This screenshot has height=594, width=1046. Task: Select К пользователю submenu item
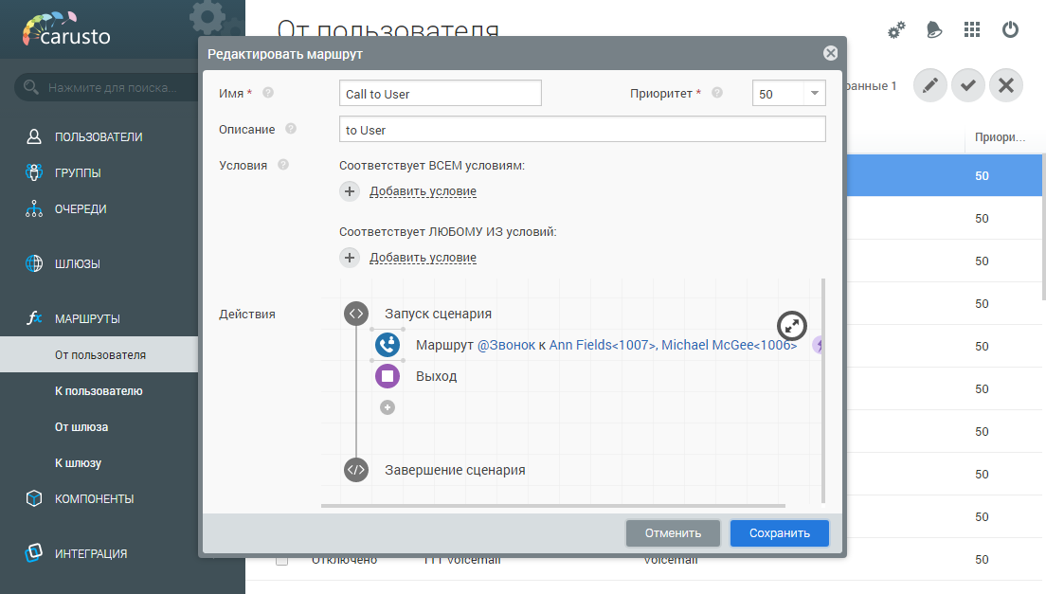[99, 390]
